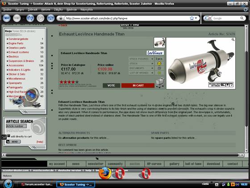
Task: Open the address bar history dropdown arrow
Action: pos(196,18)
